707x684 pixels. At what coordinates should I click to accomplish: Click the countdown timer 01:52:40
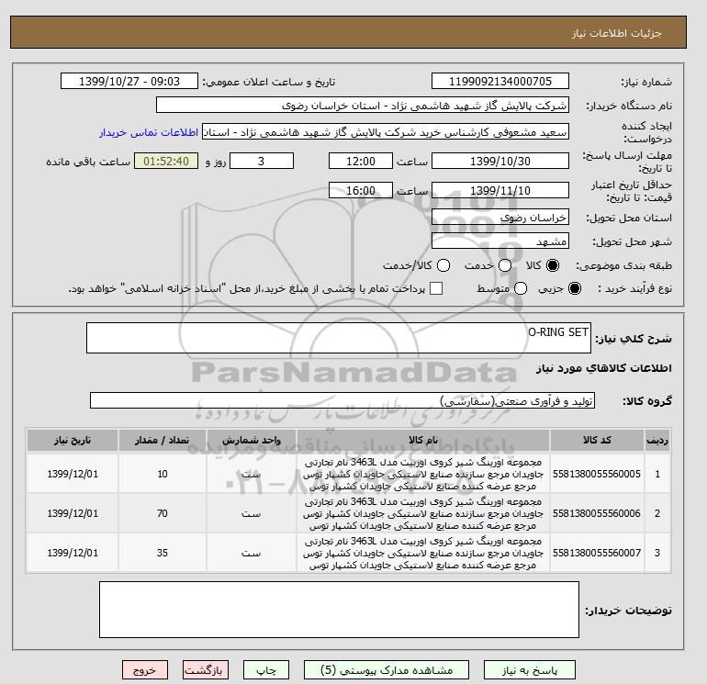[166, 161]
